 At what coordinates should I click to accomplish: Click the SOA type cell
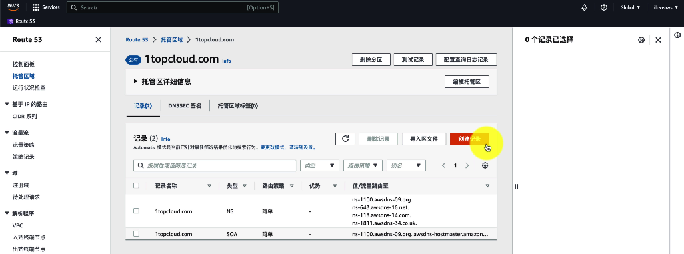click(231, 234)
